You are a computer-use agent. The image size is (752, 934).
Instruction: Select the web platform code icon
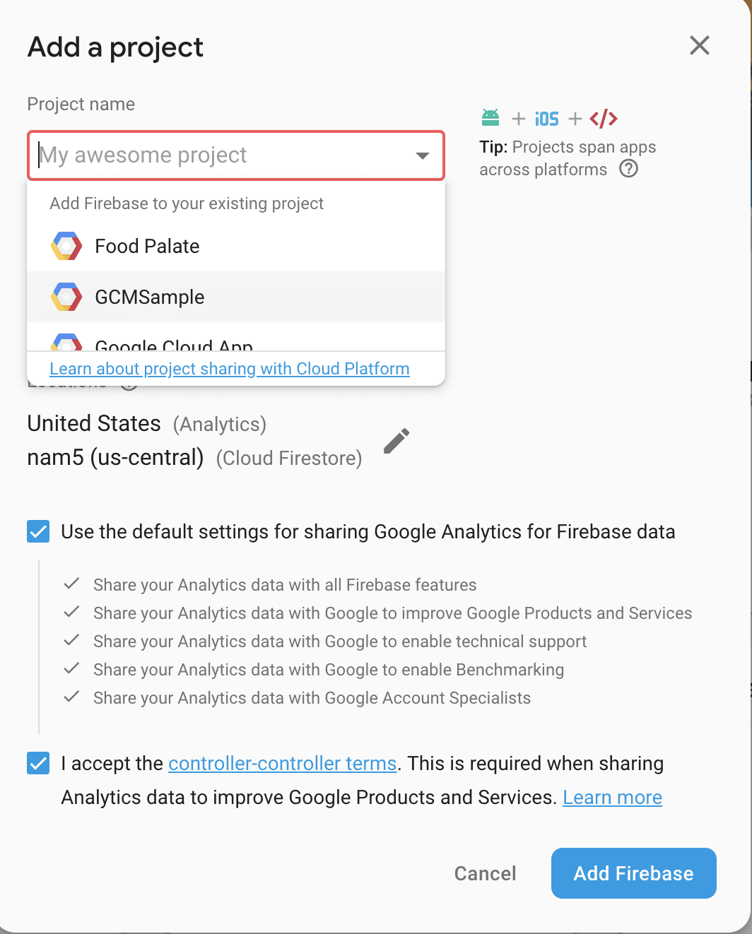click(x=603, y=118)
